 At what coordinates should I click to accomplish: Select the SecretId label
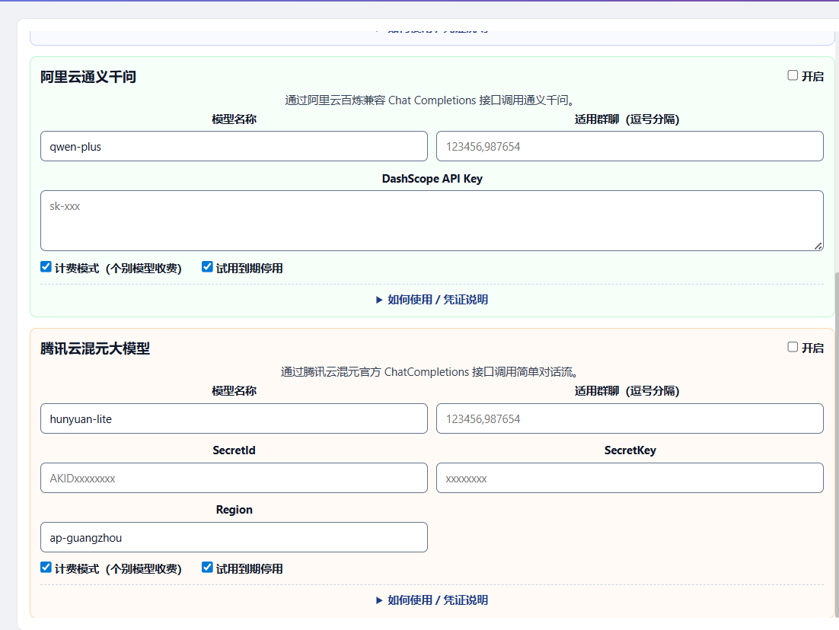click(234, 450)
